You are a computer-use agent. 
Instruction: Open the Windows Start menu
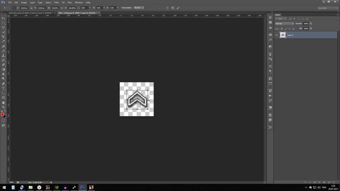pyautogui.click(x=4, y=187)
